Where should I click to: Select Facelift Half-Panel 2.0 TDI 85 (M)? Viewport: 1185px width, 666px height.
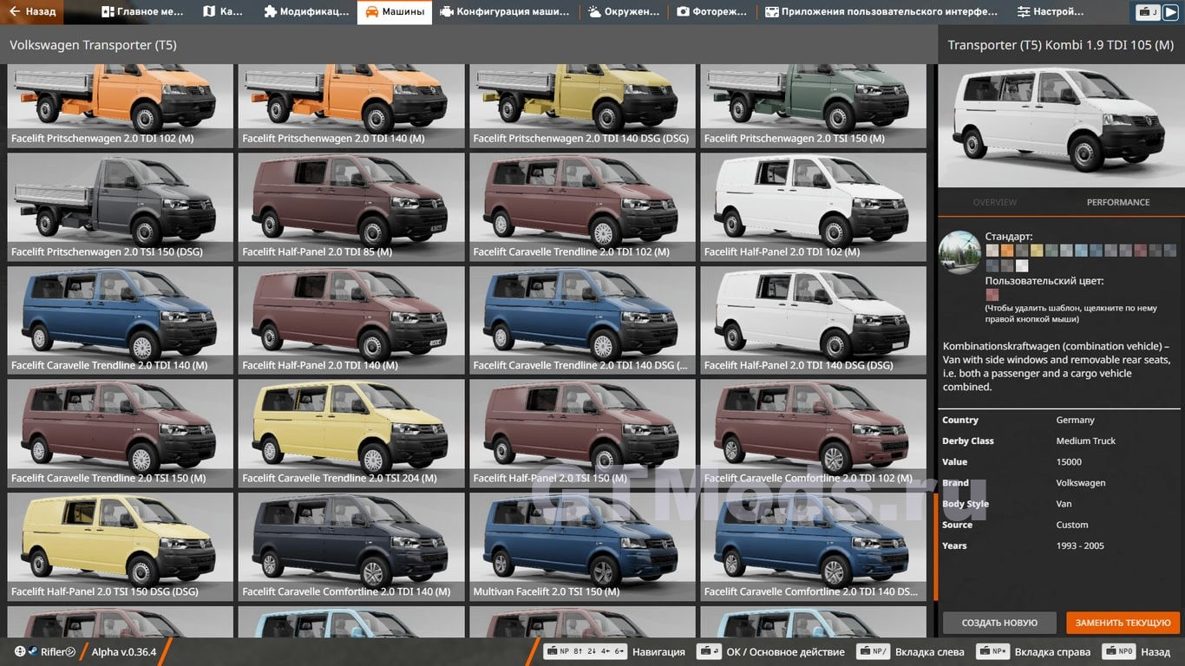click(x=351, y=207)
